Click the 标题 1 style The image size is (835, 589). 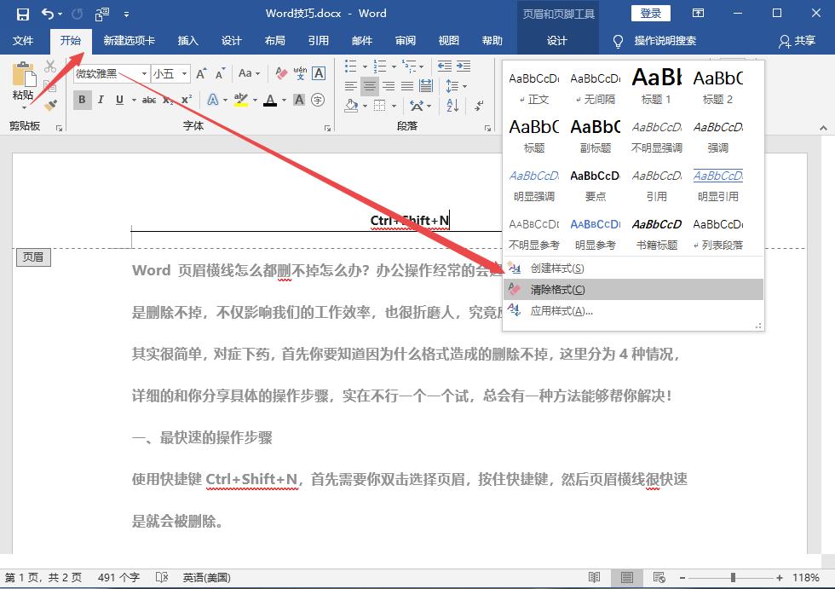[655, 85]
